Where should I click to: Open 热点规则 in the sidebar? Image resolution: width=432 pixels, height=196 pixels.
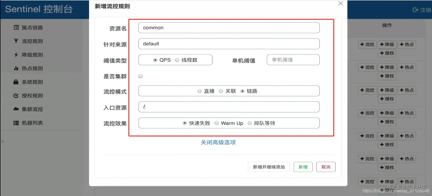click(x=32, y=68)
